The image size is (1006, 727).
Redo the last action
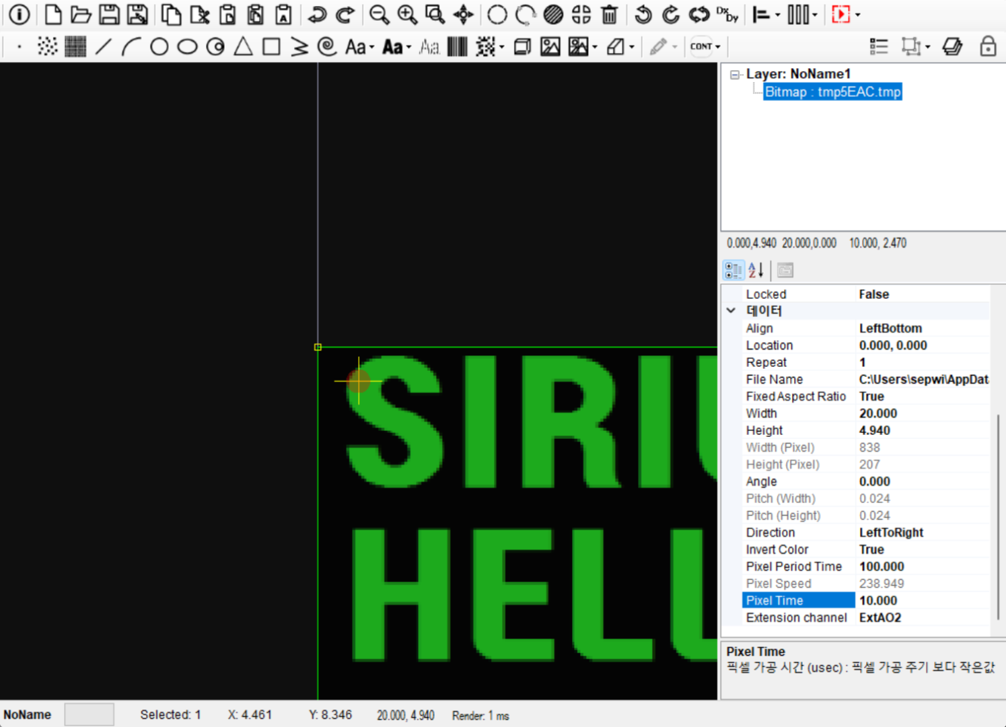(345, 14)
